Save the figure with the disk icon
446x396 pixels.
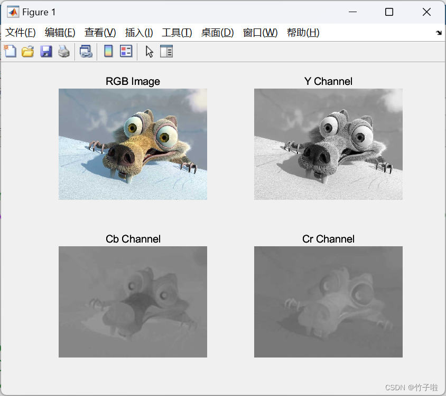[46, 51]
